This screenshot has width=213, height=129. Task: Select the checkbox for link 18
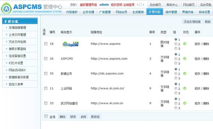pos(46,44)
